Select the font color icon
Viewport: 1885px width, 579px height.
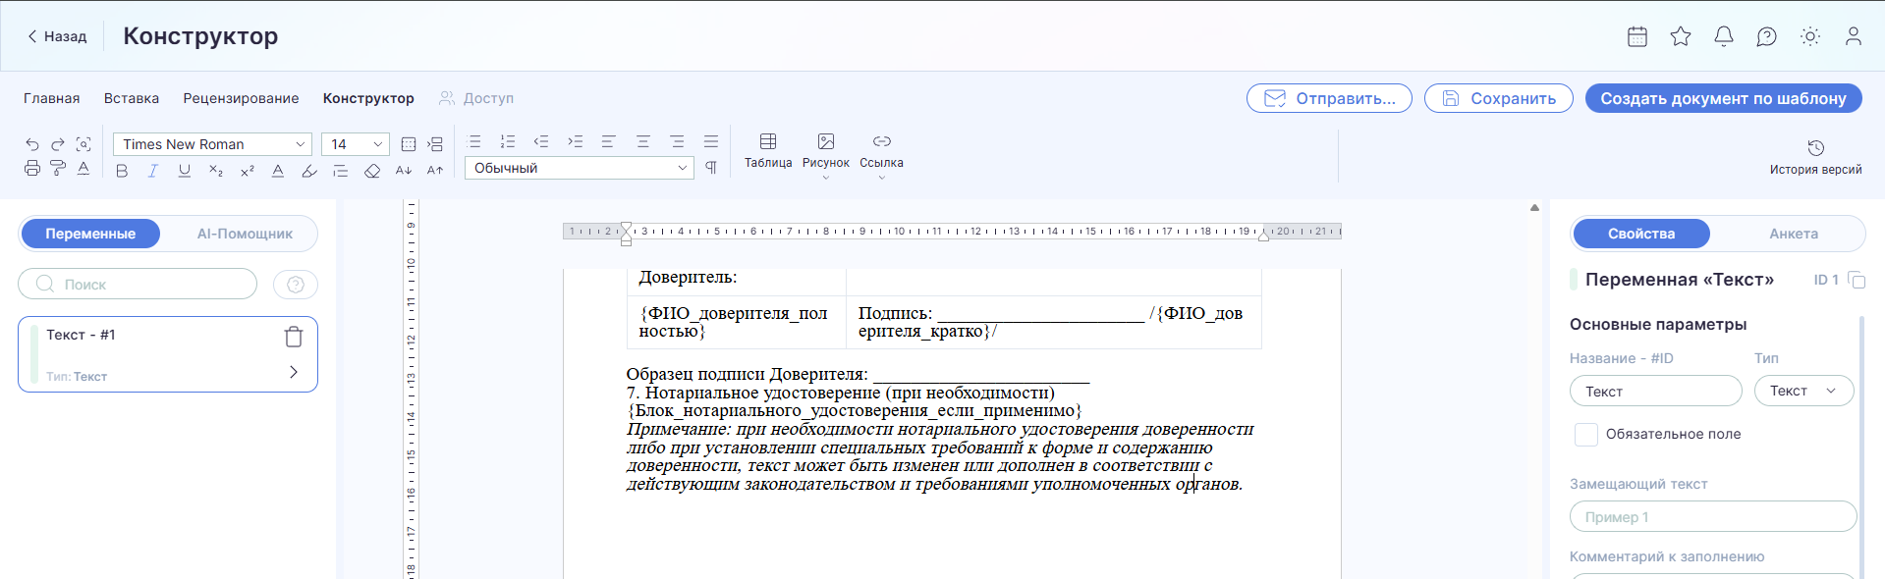278,171
